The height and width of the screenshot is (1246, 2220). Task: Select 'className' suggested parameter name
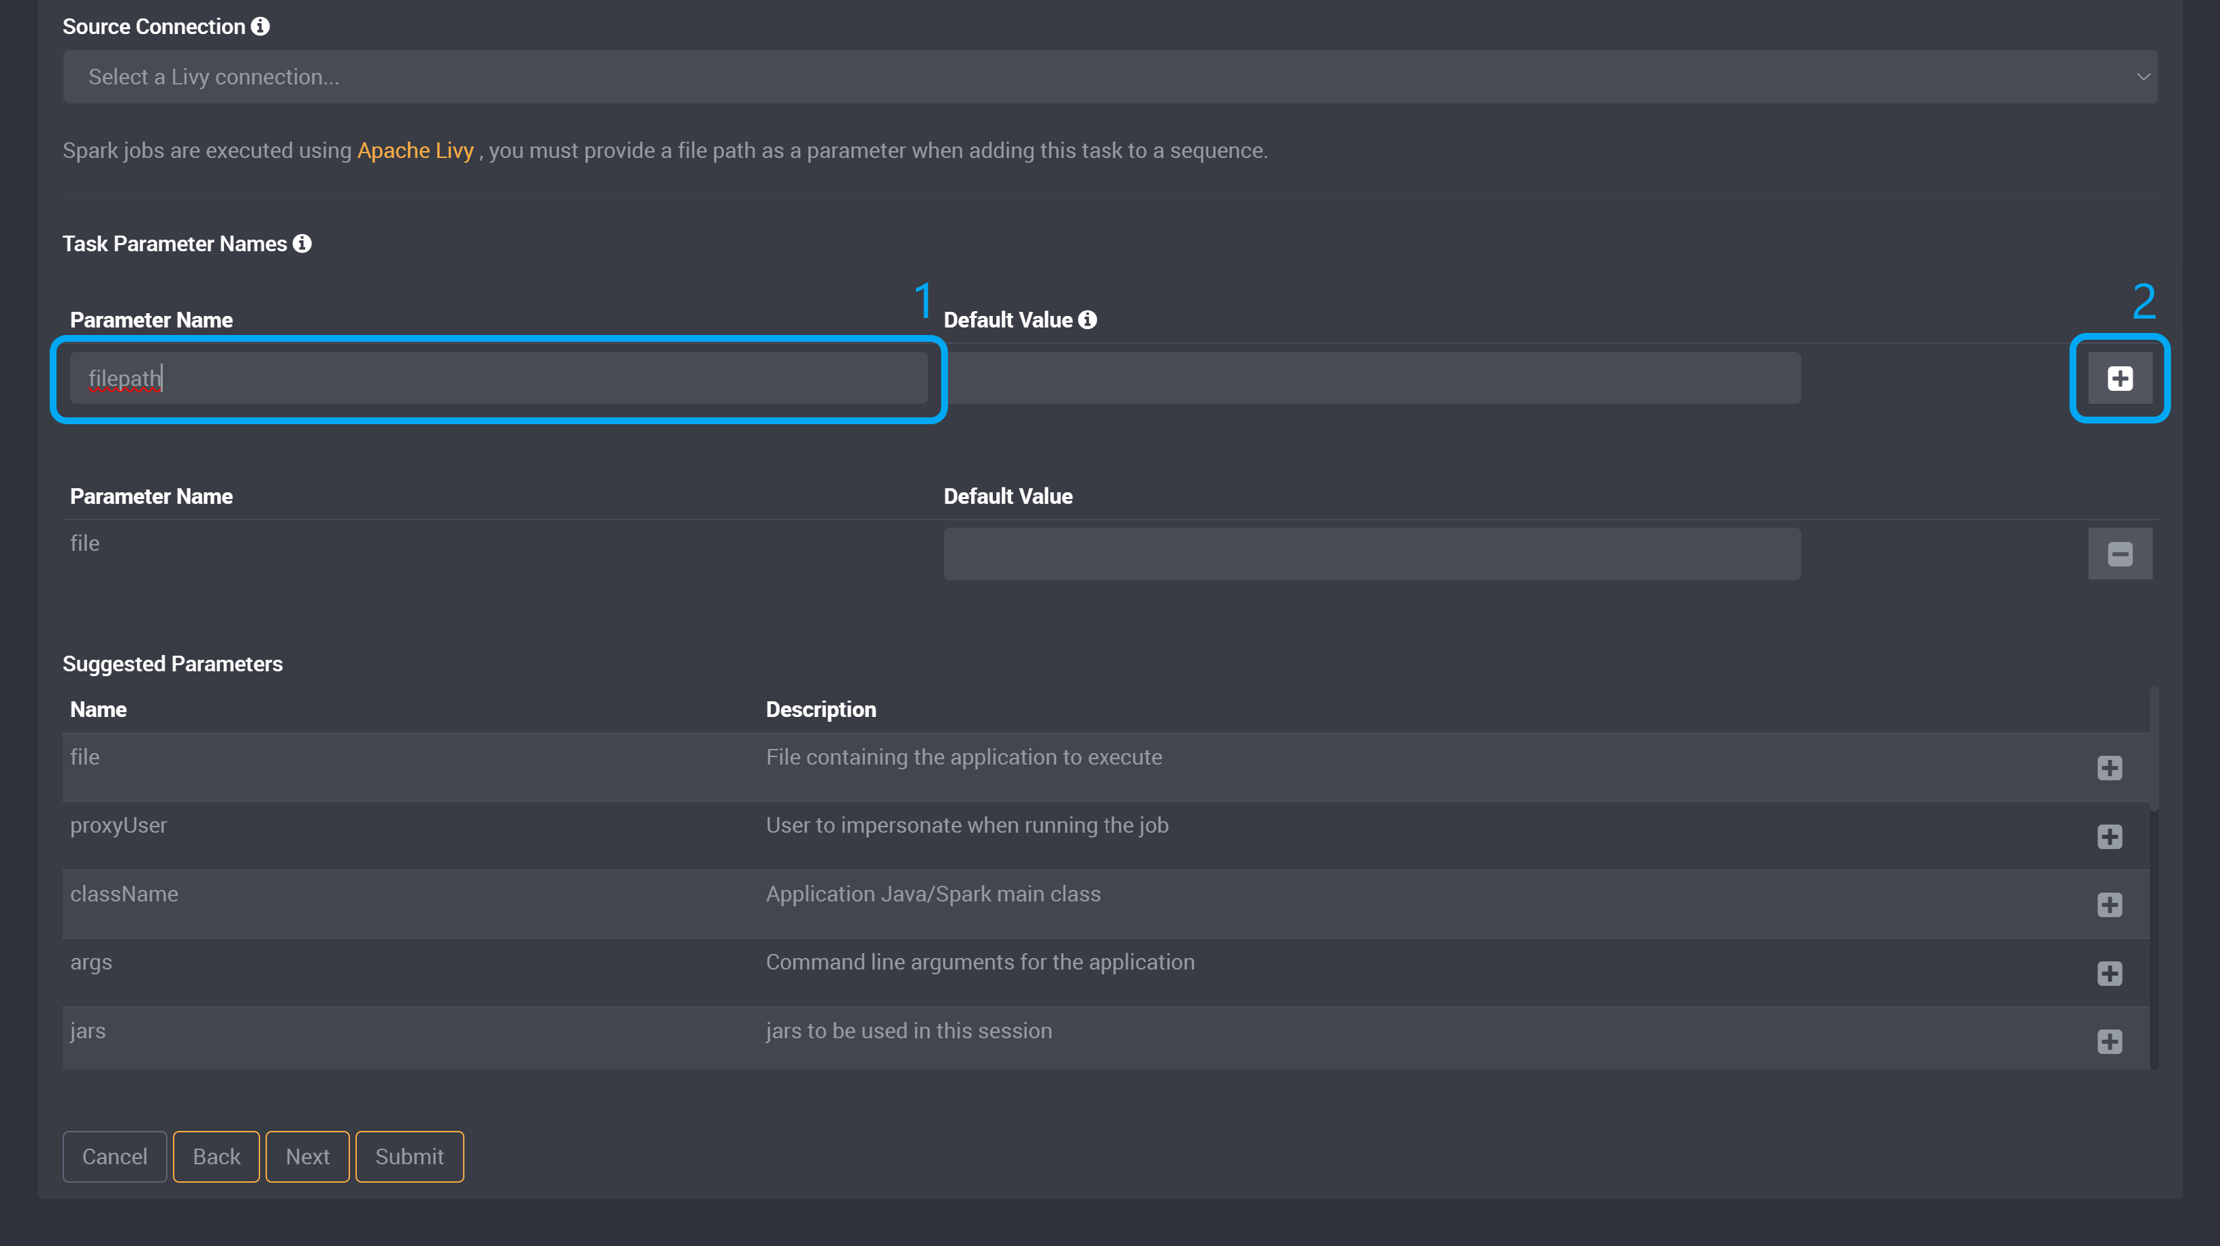tap(124, 895)
